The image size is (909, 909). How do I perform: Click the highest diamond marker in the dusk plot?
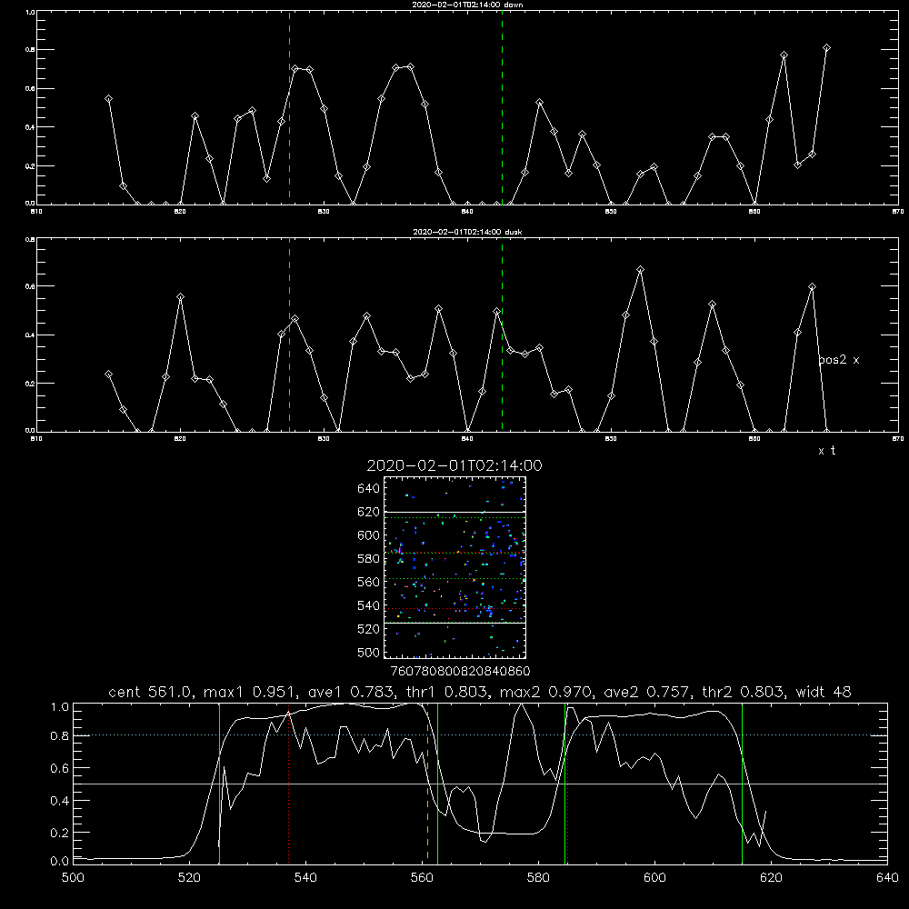pos(640,270)
